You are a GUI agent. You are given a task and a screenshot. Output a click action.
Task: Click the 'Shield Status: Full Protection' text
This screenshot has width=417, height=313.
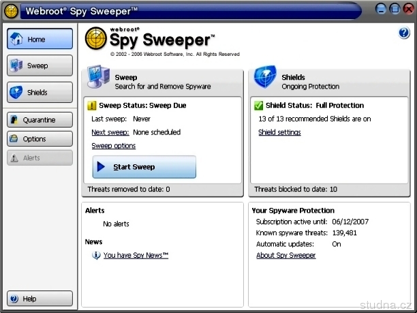tap(315, 106)
